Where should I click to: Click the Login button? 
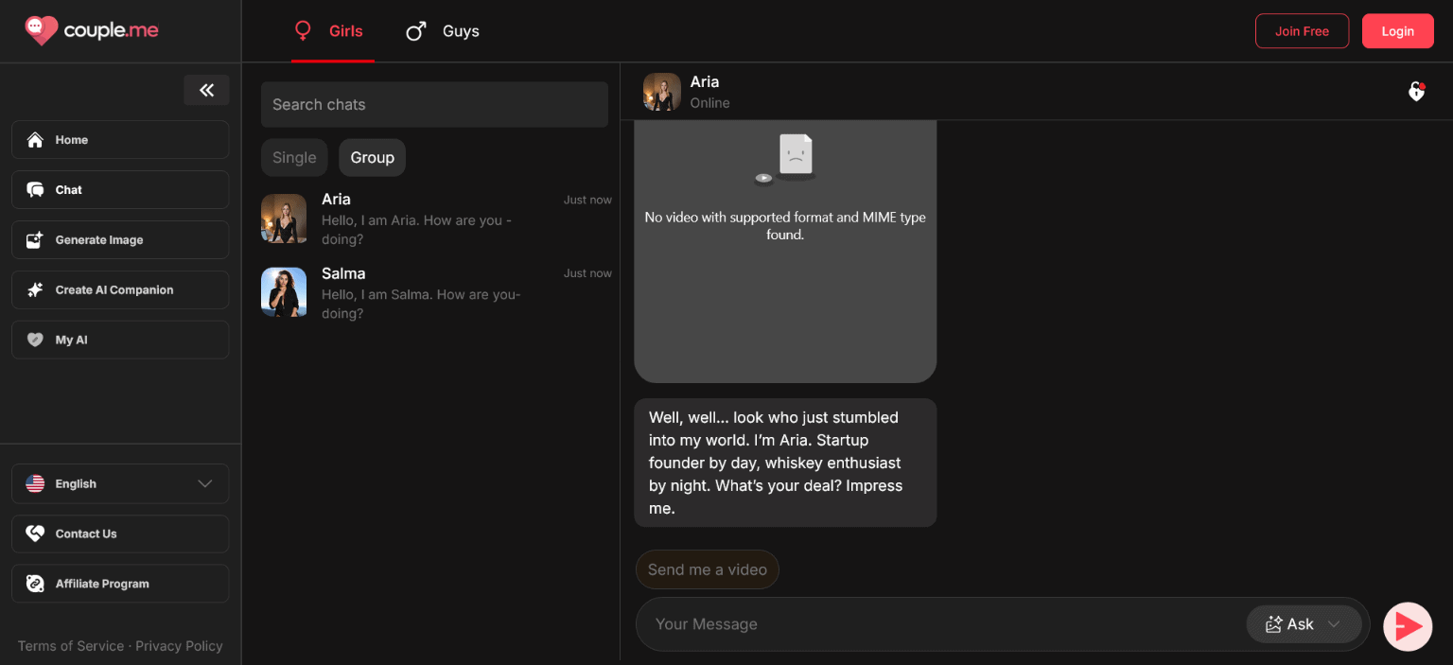[1397, 31]
